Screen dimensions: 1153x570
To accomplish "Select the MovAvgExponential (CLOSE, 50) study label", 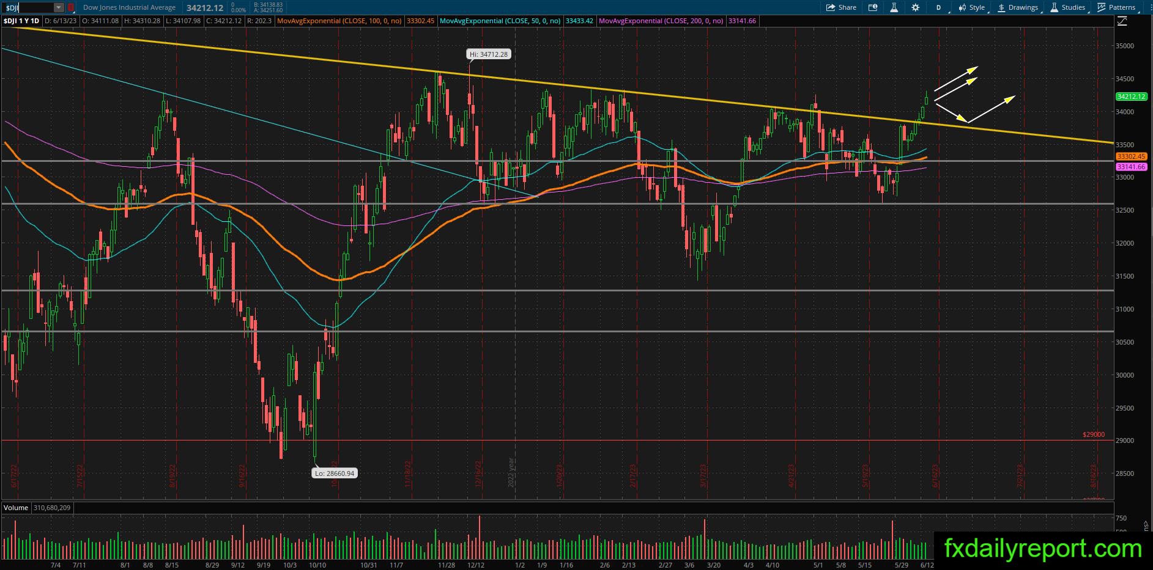I will [500, 21].
